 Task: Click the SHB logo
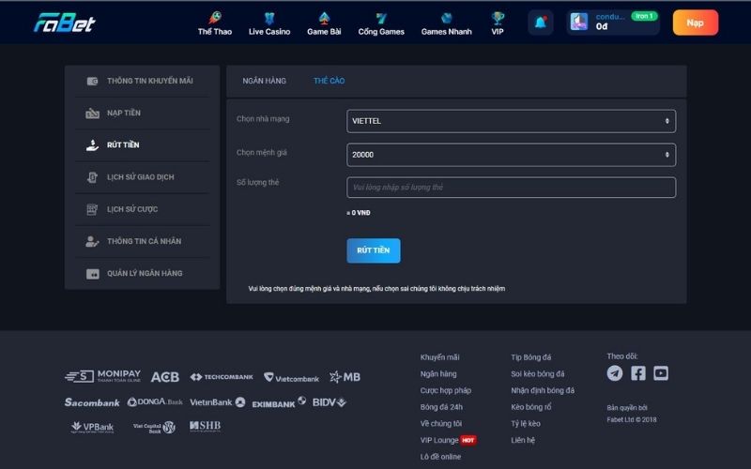tap(205, 426)
